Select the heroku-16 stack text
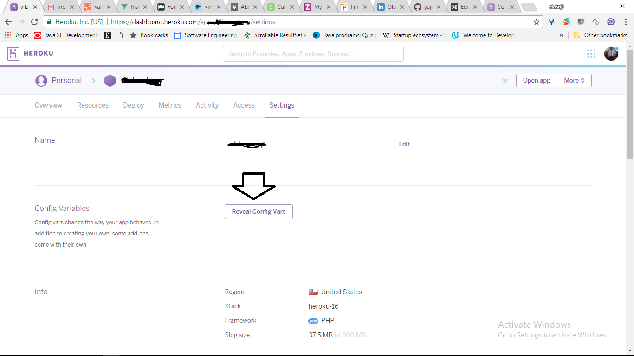 tap(323, 306)
